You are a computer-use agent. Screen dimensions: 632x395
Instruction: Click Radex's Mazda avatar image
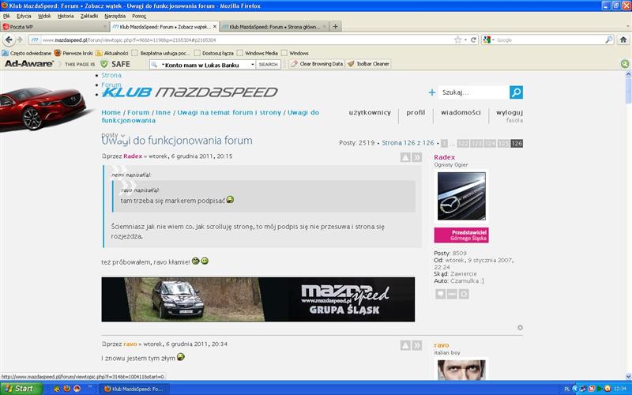pyautogui.click(x=461, y=196)
